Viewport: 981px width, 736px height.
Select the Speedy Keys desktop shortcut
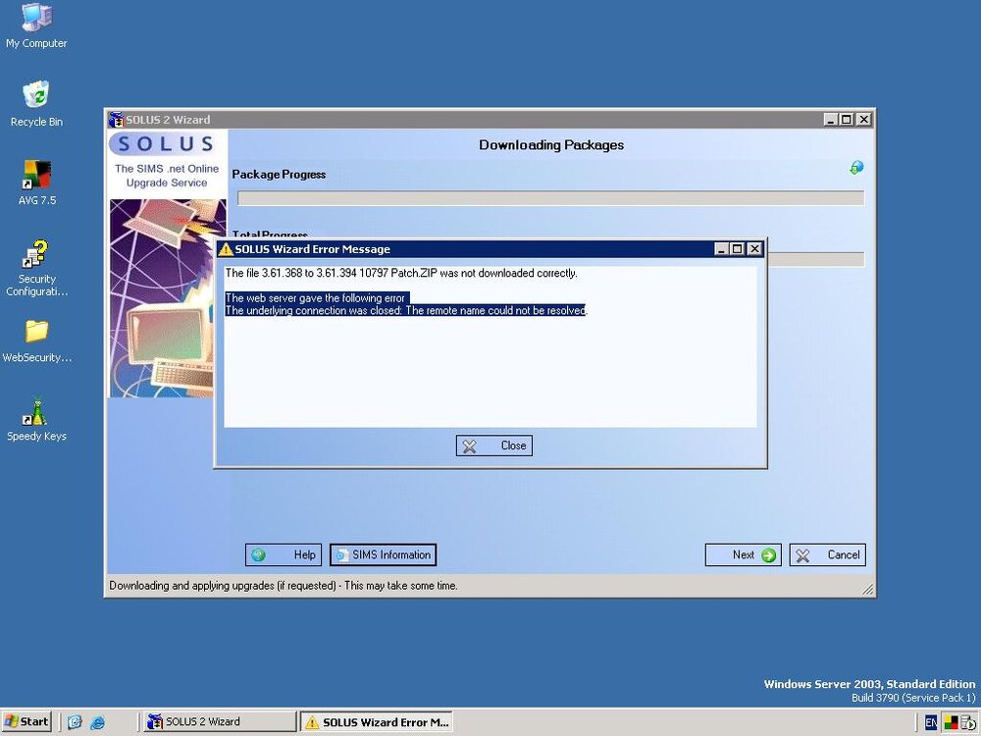click(36, 420)
